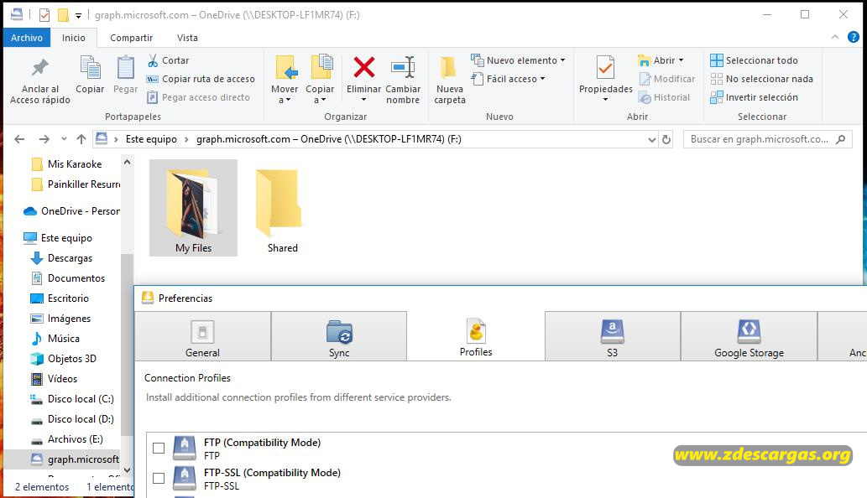This screenshot has height=498, width=867.
Task: Open Objetos 3D in sidebar
Action: point(64,359)
